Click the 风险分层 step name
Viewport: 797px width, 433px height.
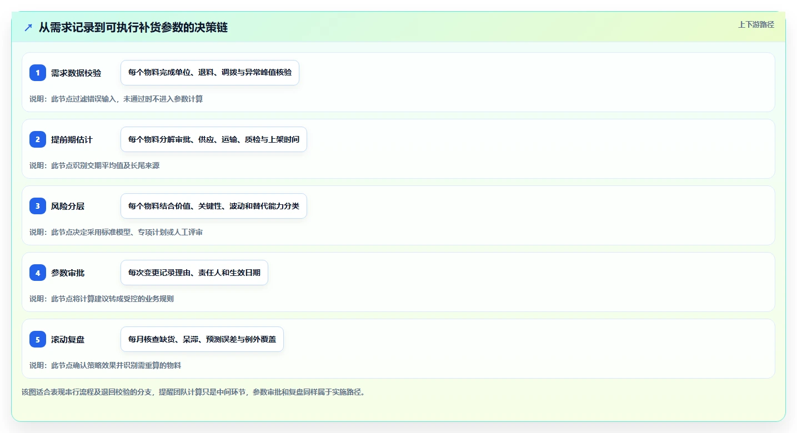tap(68, 206)
